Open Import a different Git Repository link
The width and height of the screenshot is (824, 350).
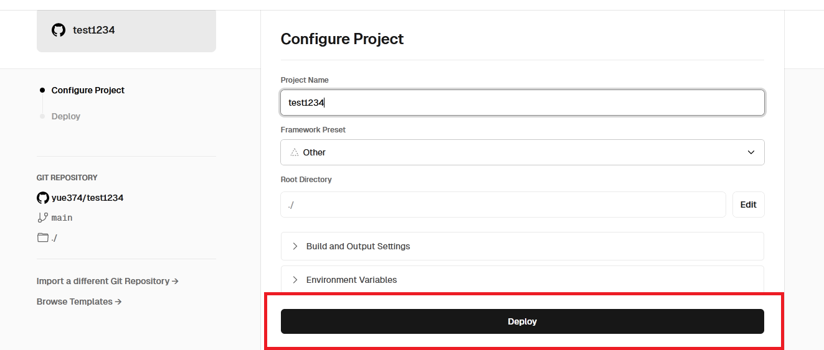pyautogui.click(x=107, y=281)
